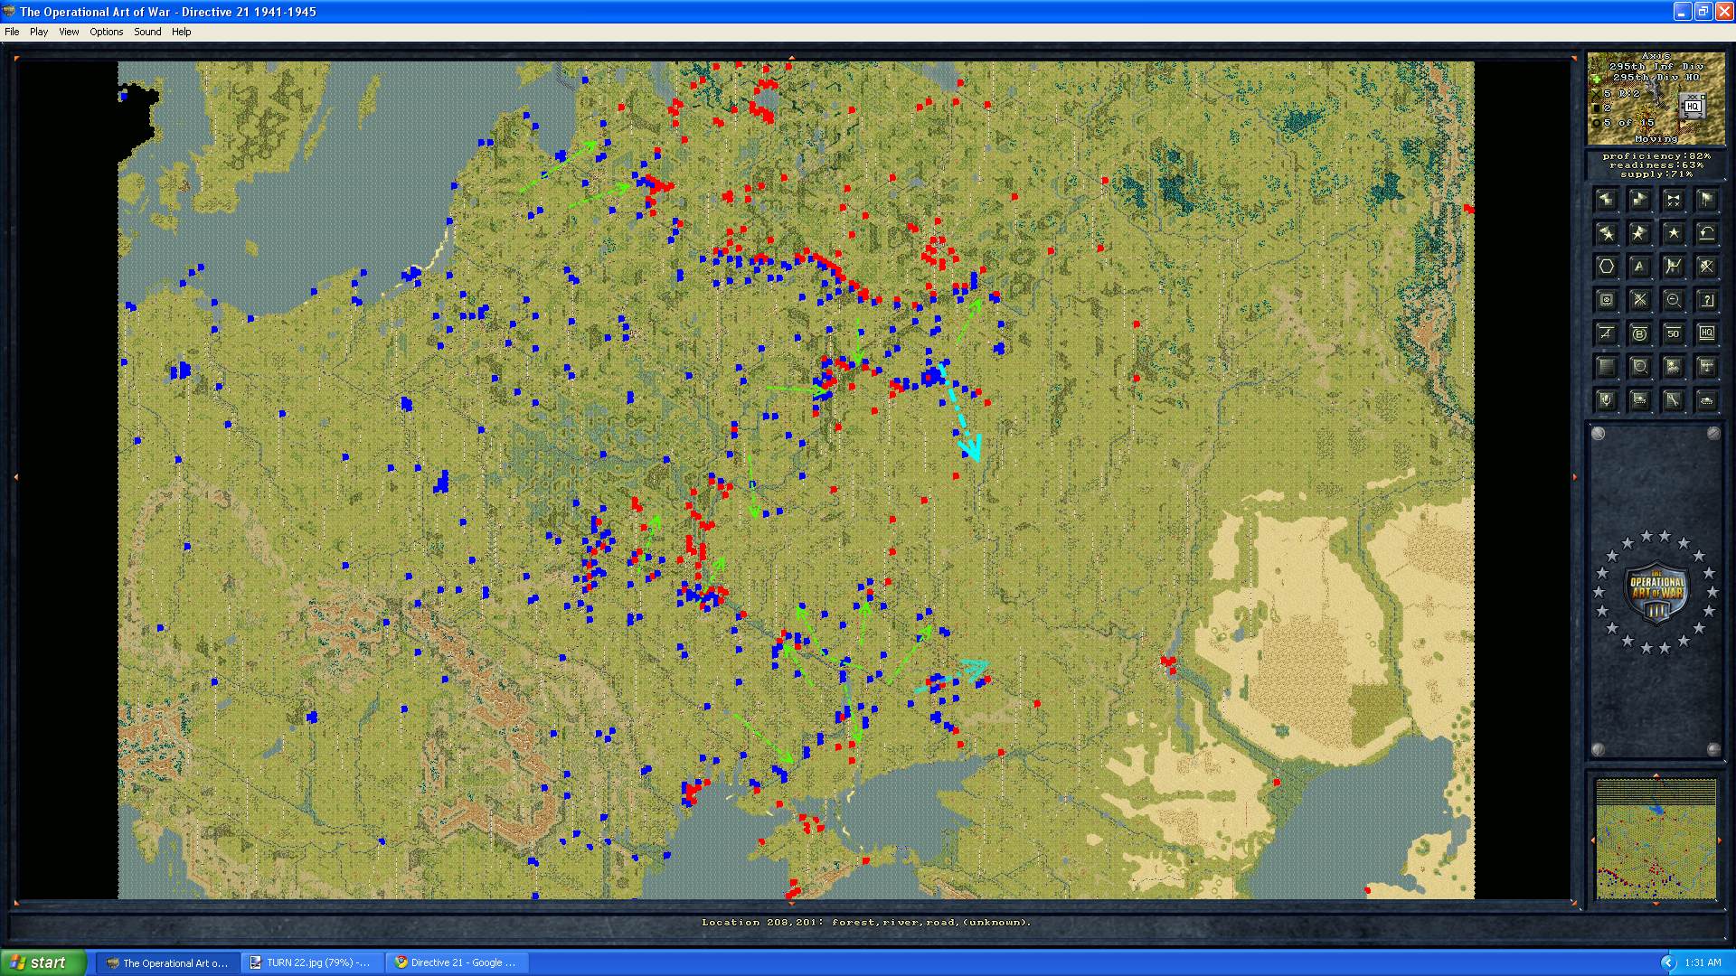The image size is (1736, 976).
Task: Click the undo curved arrow button
Action: tap(1706, 233)
